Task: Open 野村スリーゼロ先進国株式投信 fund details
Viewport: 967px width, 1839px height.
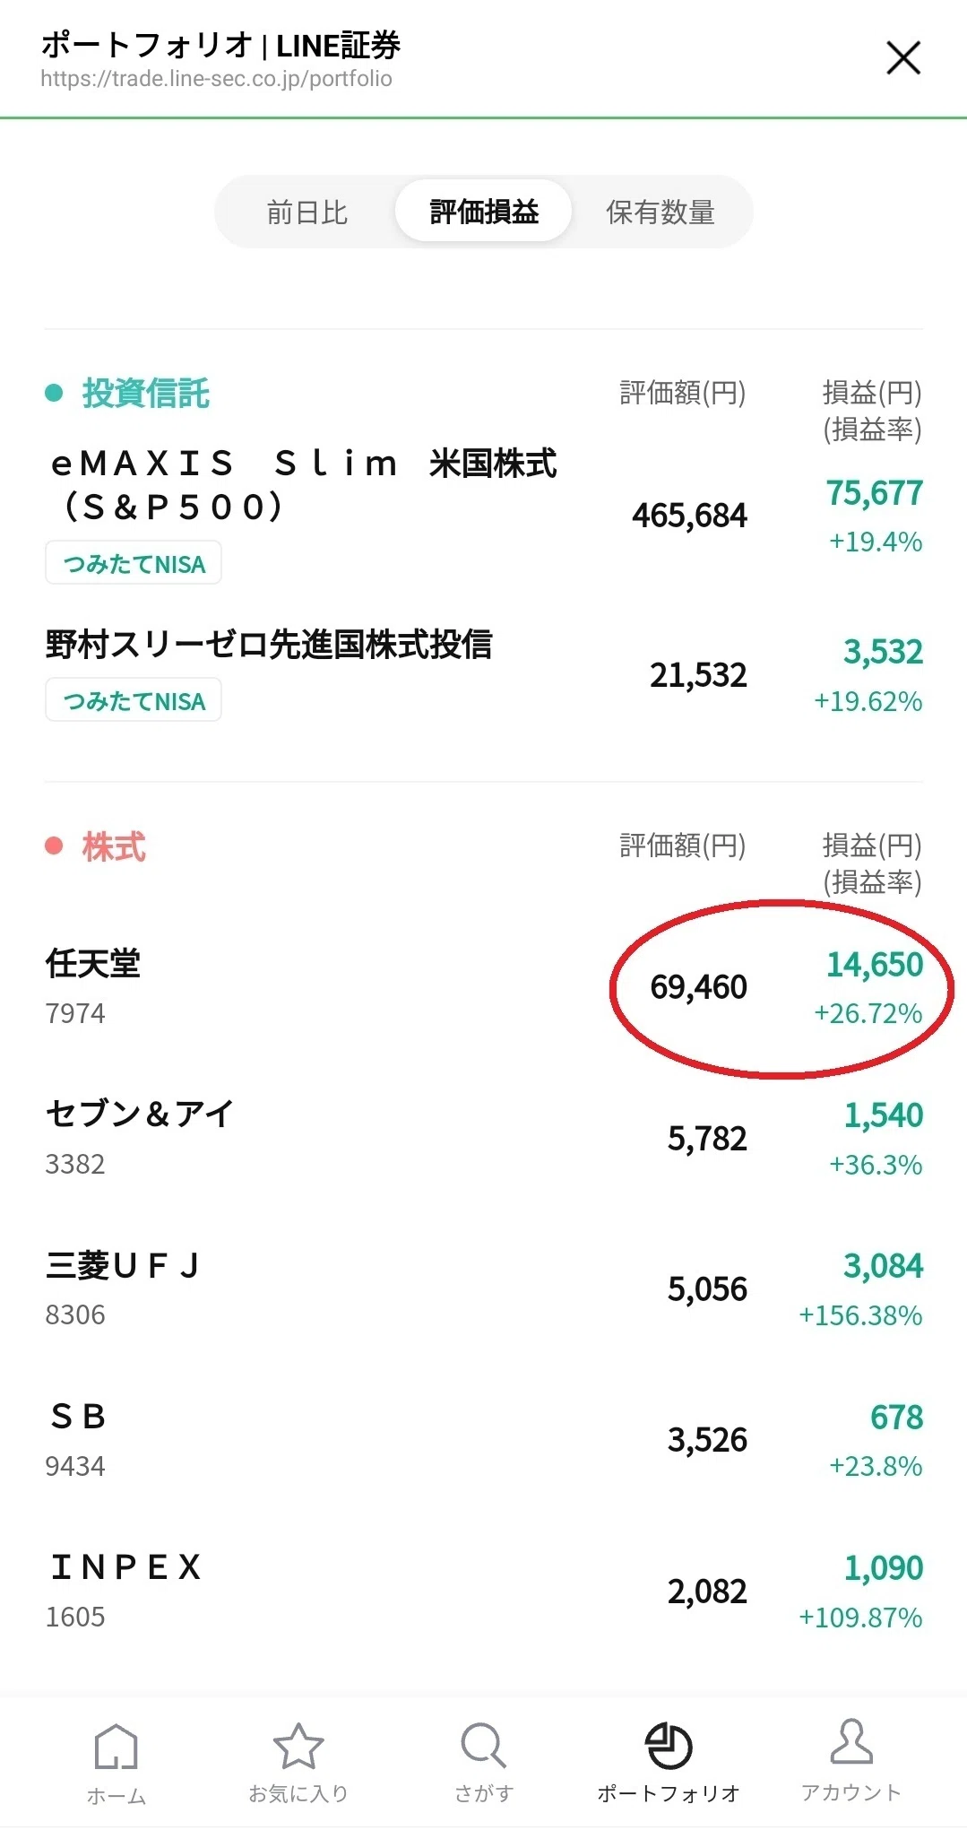Action: tap(484, 674)
